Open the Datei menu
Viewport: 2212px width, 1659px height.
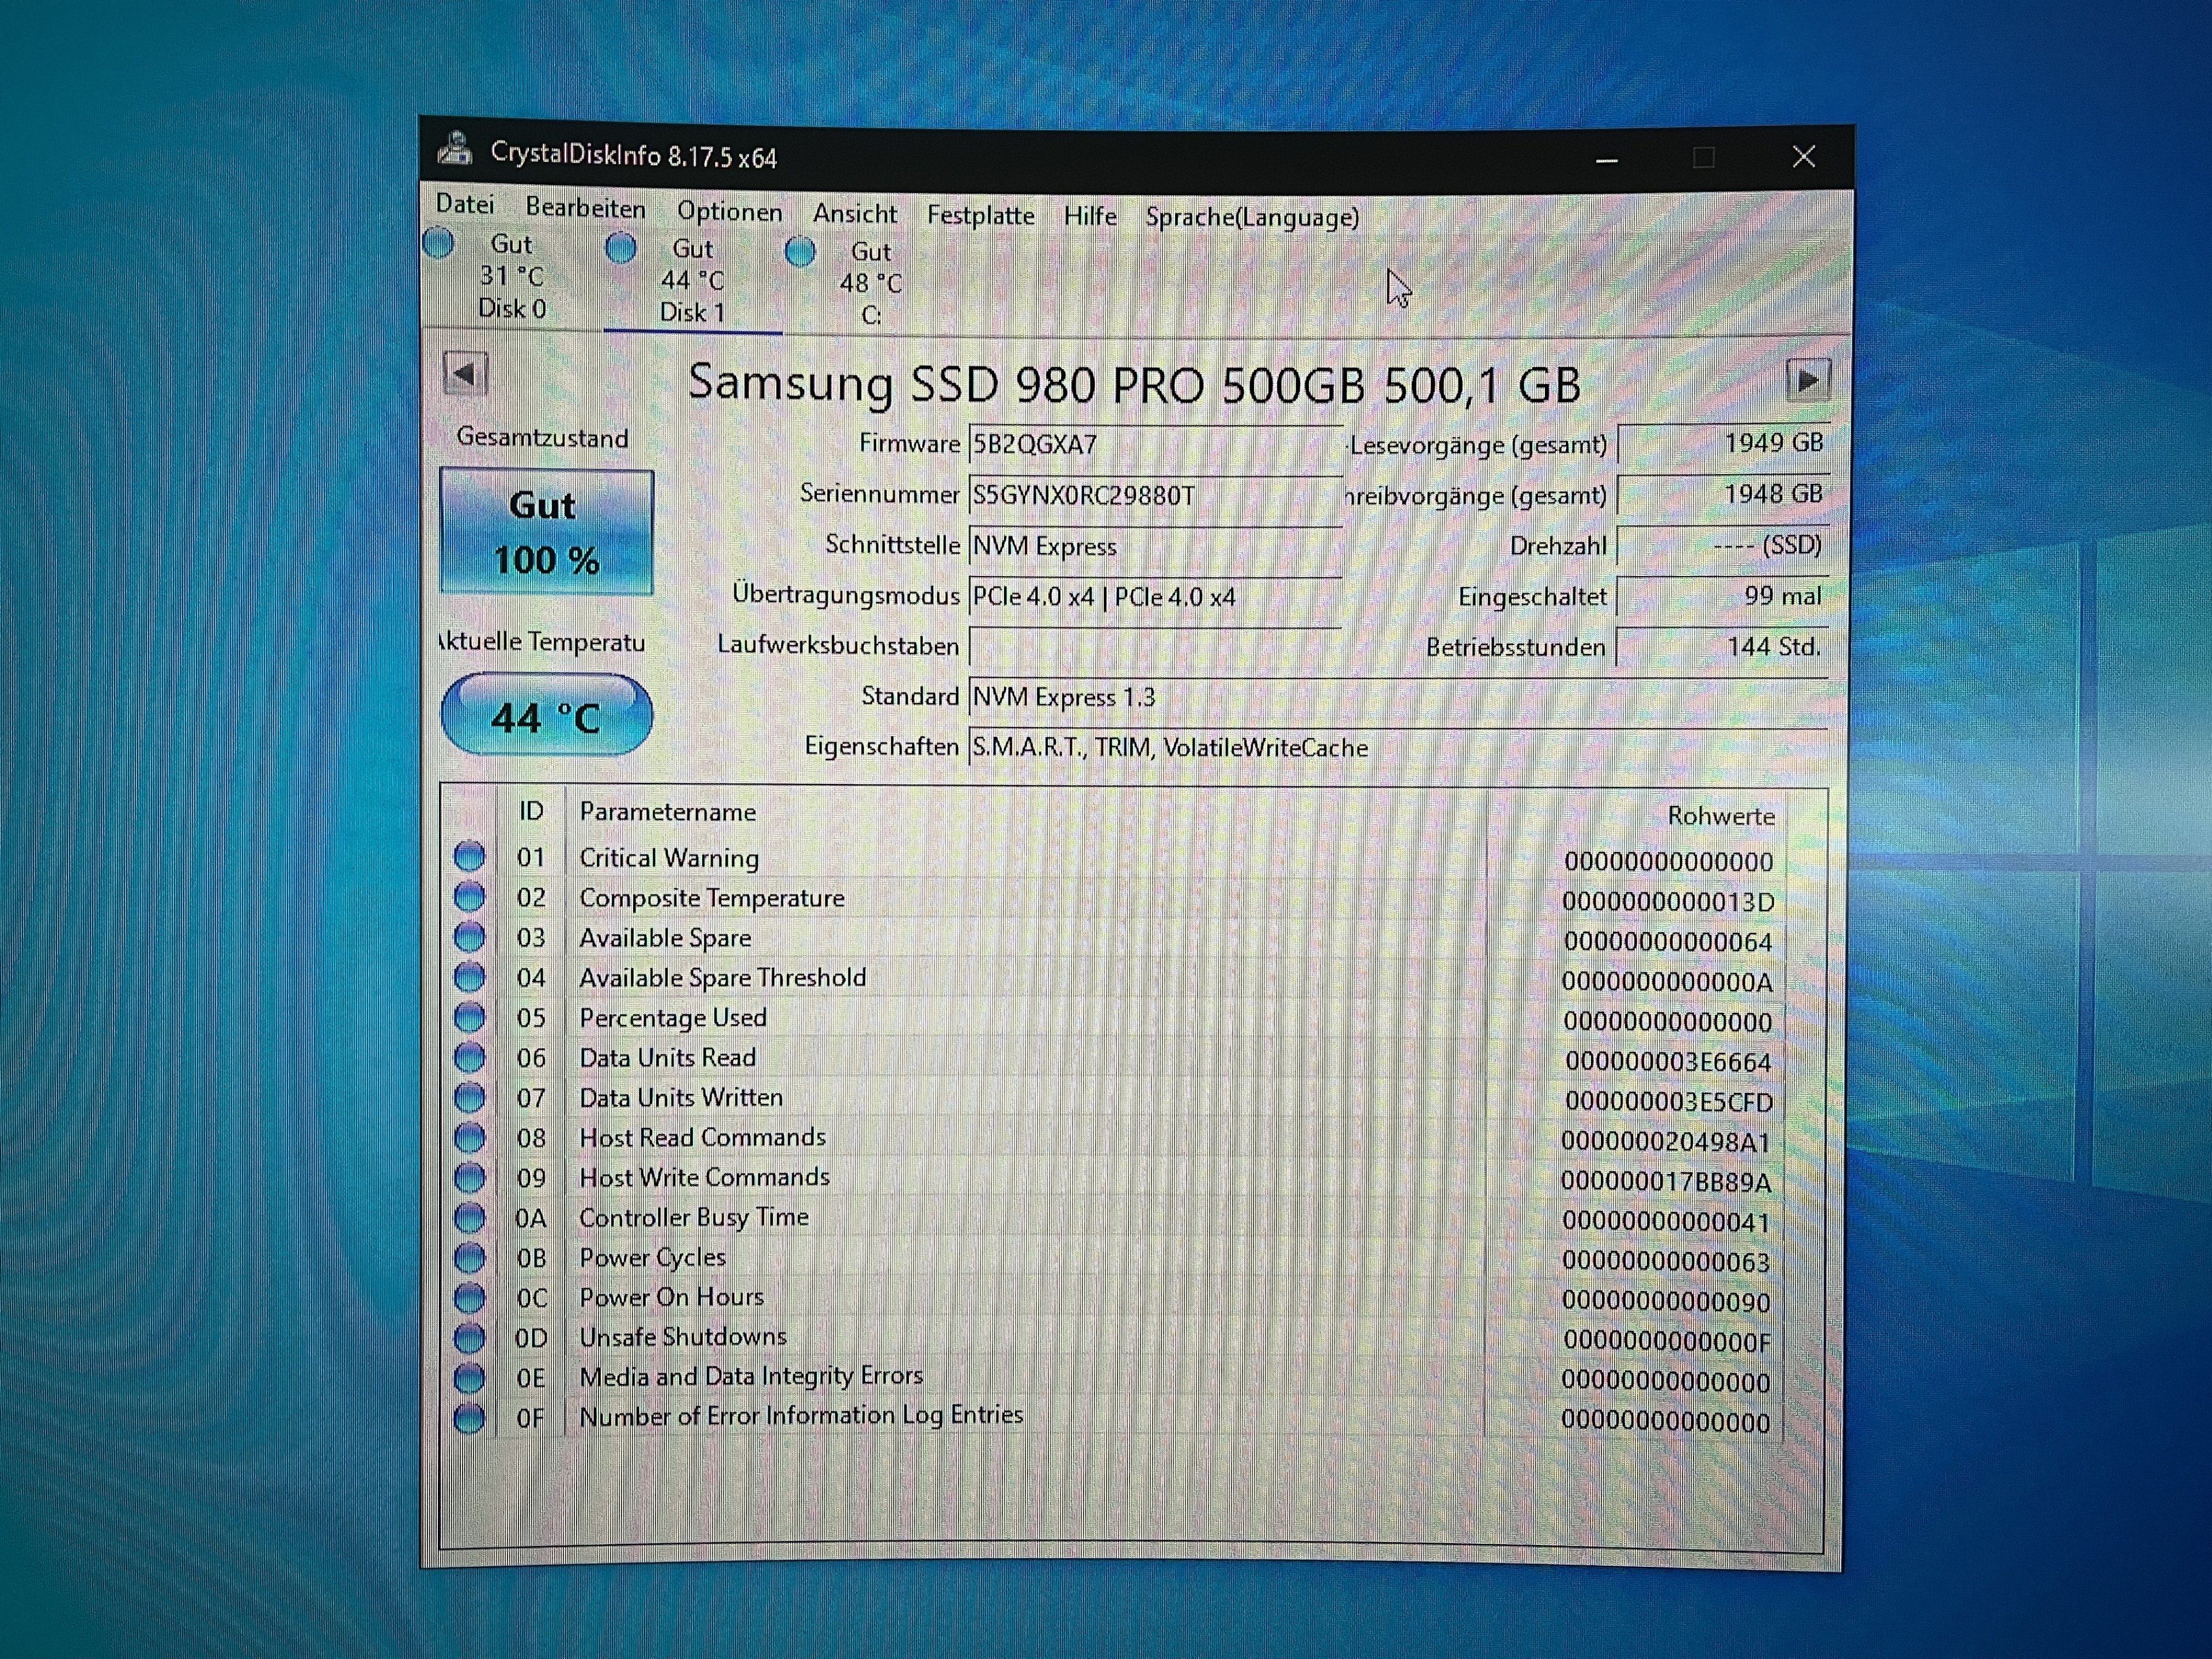coord(465,205)
